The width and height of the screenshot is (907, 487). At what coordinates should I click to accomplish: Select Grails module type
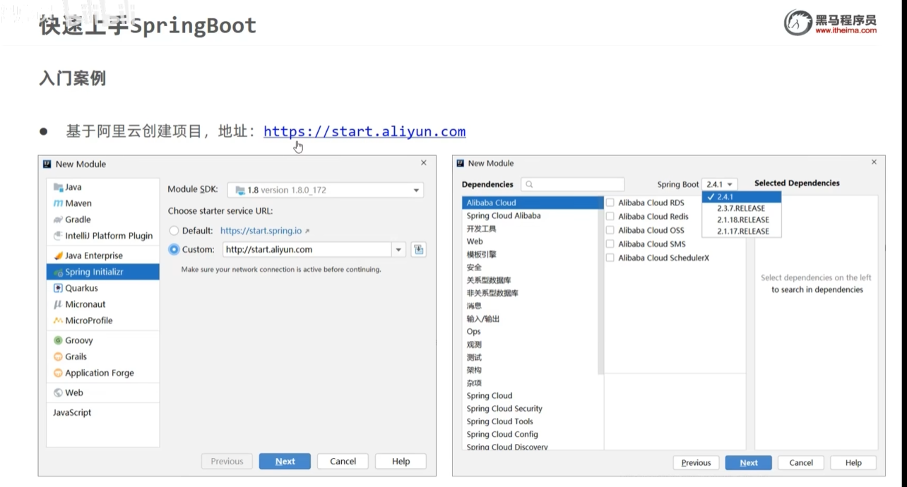103,356
